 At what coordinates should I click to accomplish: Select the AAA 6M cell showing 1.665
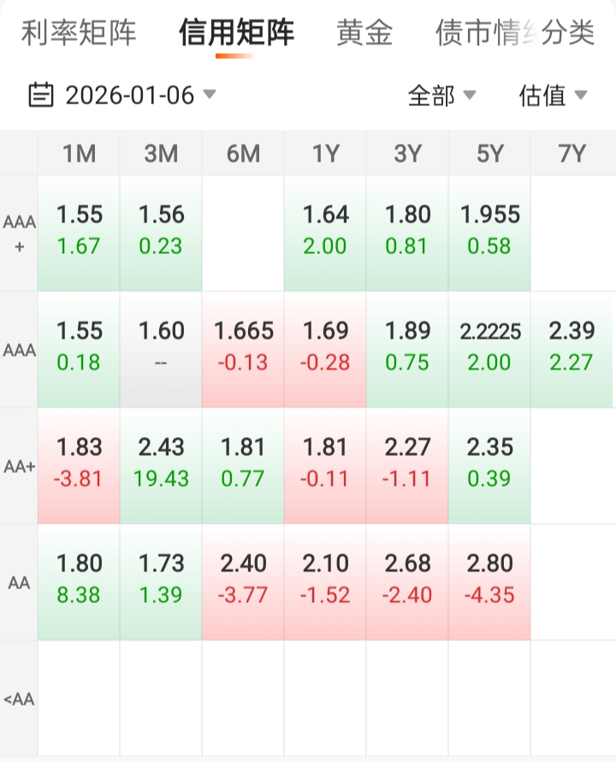click(243, 348)
